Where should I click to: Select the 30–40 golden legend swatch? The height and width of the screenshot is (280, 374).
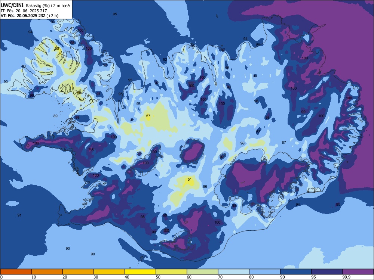[x=109, y=272]
